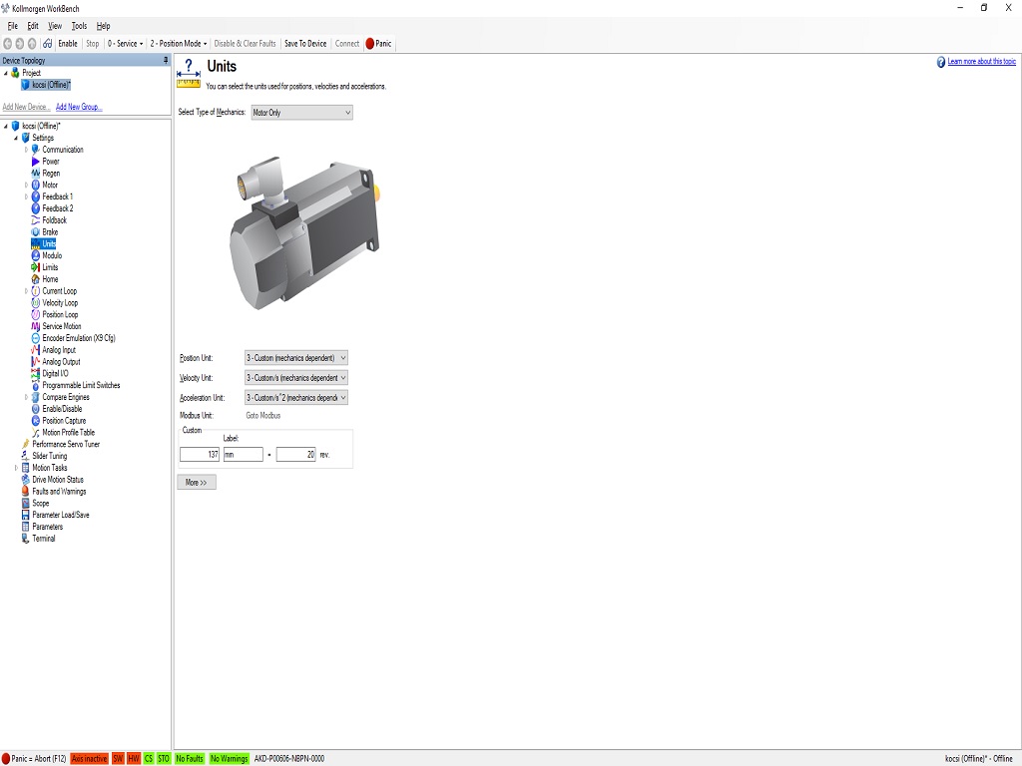
Task: Select Drive Motion Status item
Action: tap(58, 480)
